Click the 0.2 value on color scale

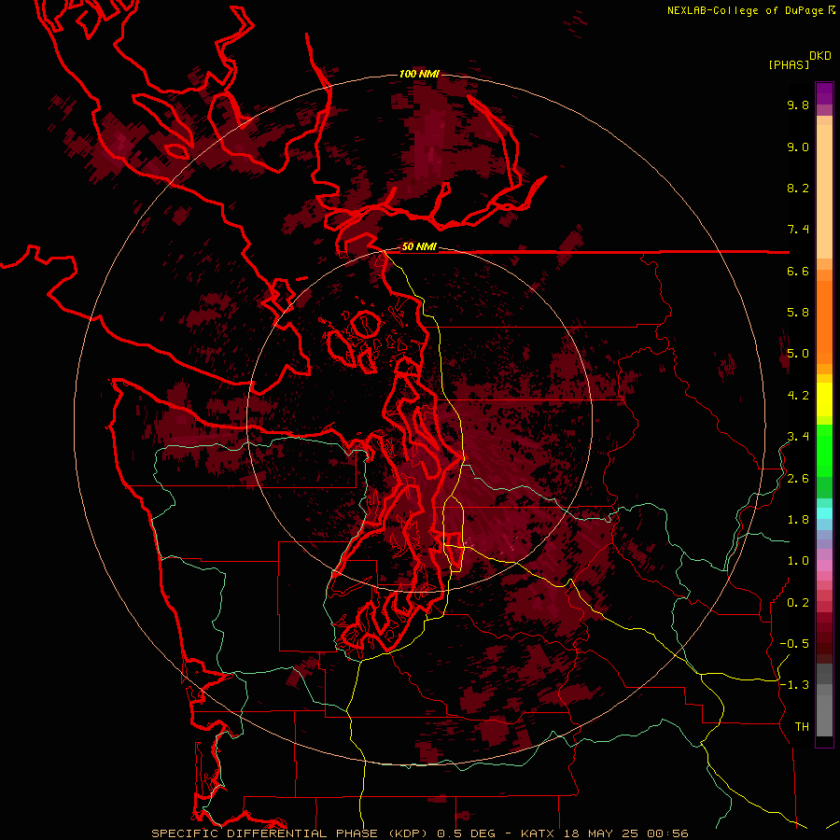(798, 603)
